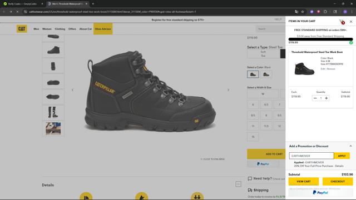Select the colorful lifestyle photo thumbnail
Image resolution: width=356 pixels, height=200 pixels.
53,128
